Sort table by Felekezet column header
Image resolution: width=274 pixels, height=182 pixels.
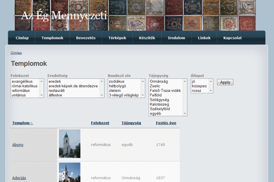tap(100, 123)
